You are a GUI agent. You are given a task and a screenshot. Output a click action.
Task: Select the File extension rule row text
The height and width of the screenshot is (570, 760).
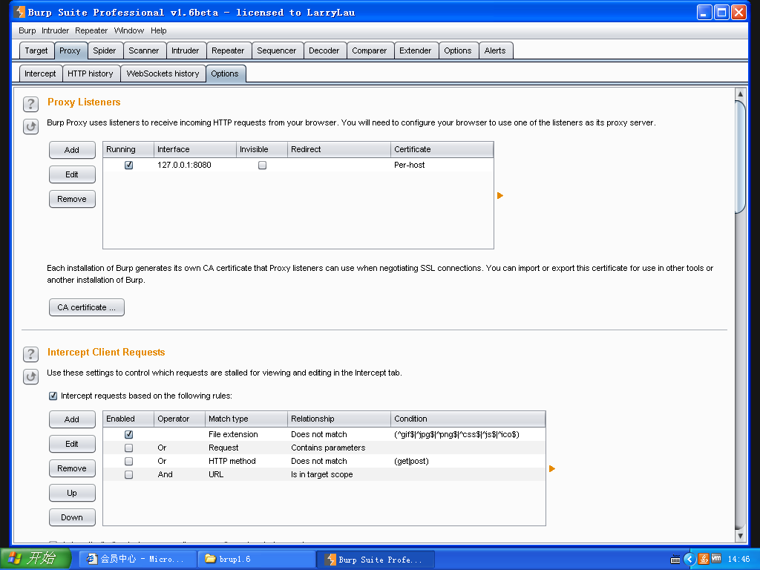pyautogui.click(x=233, y=434)
